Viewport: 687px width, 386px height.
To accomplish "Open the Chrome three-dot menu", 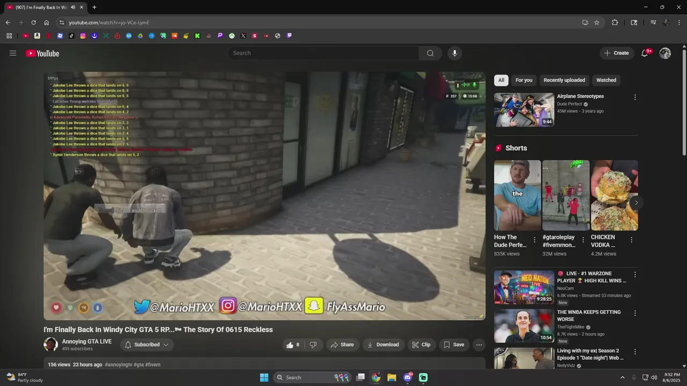I will click(x=679, y=23).
